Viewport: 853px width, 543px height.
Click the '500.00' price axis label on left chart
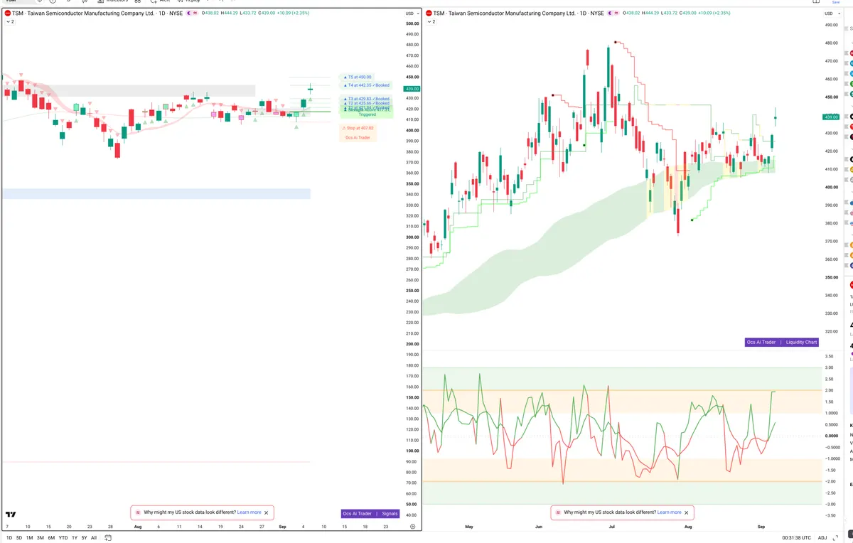pyautogui.click(x=412, y=23)
